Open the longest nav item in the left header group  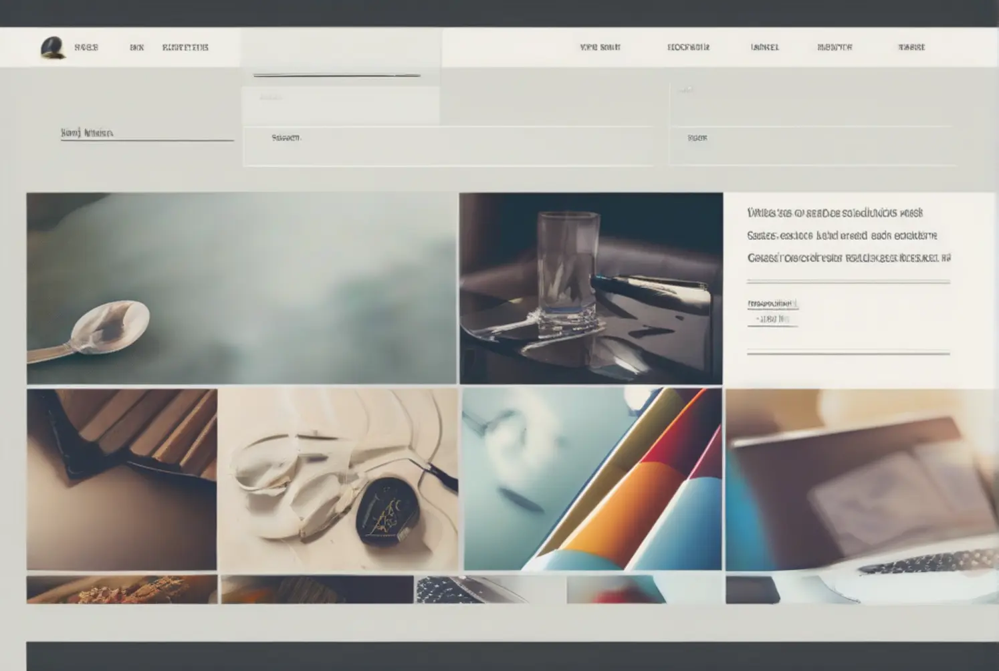185,47
